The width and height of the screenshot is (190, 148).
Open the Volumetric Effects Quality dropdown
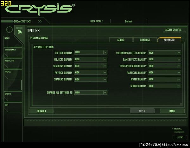coord(164,53)
